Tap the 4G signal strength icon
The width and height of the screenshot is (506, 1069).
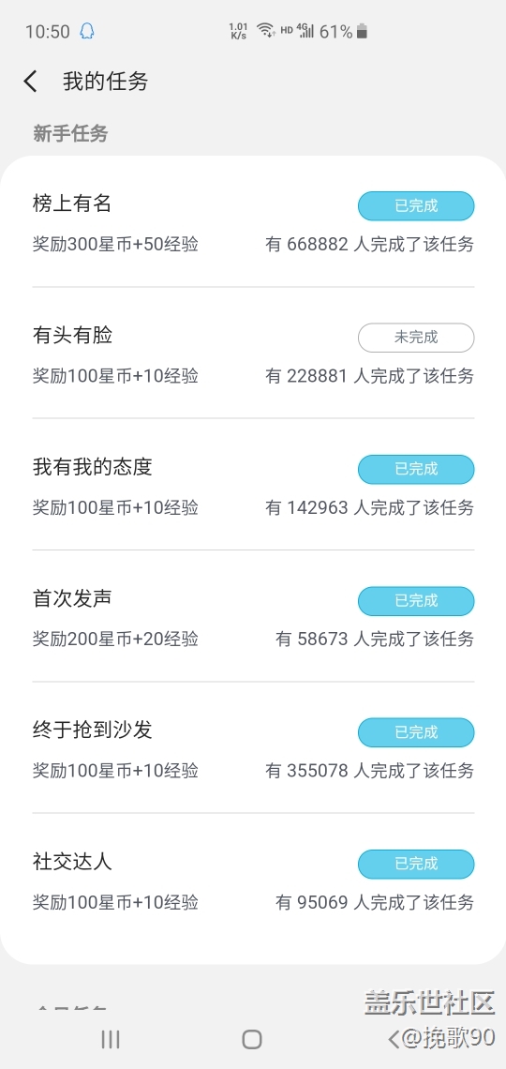click(305, 31)
